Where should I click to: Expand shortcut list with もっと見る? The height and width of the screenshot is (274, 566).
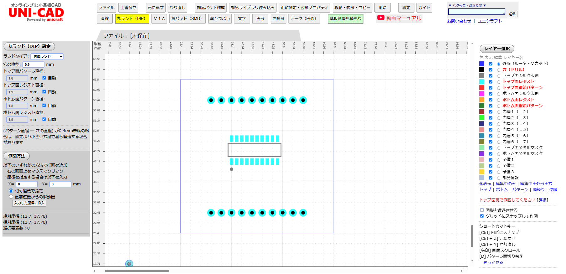[493, 262]
